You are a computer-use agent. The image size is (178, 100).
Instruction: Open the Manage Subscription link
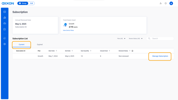click(x=160, y=56)
